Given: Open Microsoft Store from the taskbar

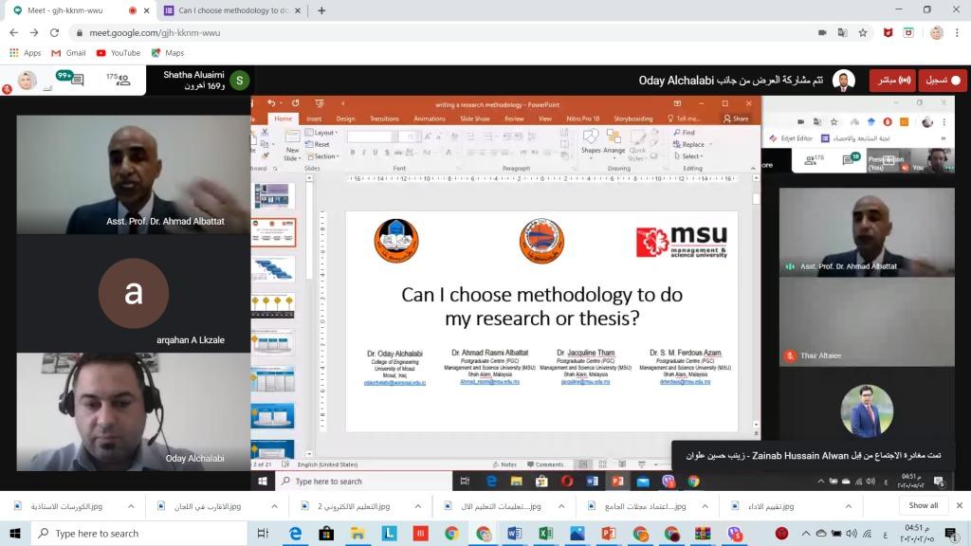Looking at the screenshot, I should pos(326,534).
